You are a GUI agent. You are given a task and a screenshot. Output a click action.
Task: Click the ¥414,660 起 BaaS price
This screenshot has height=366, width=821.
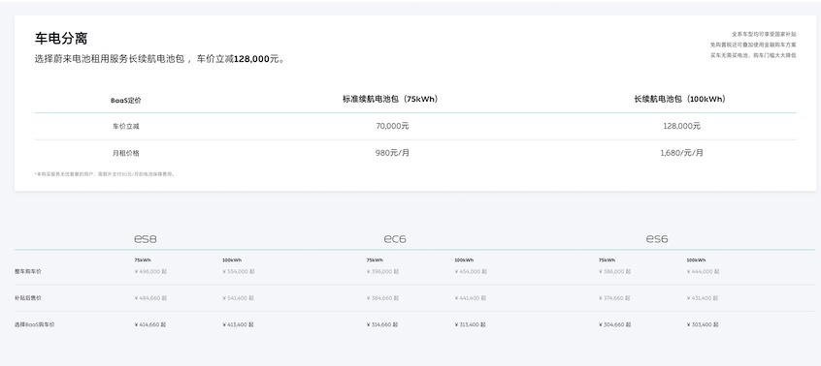pyautogui.click(x=150, y=324)
